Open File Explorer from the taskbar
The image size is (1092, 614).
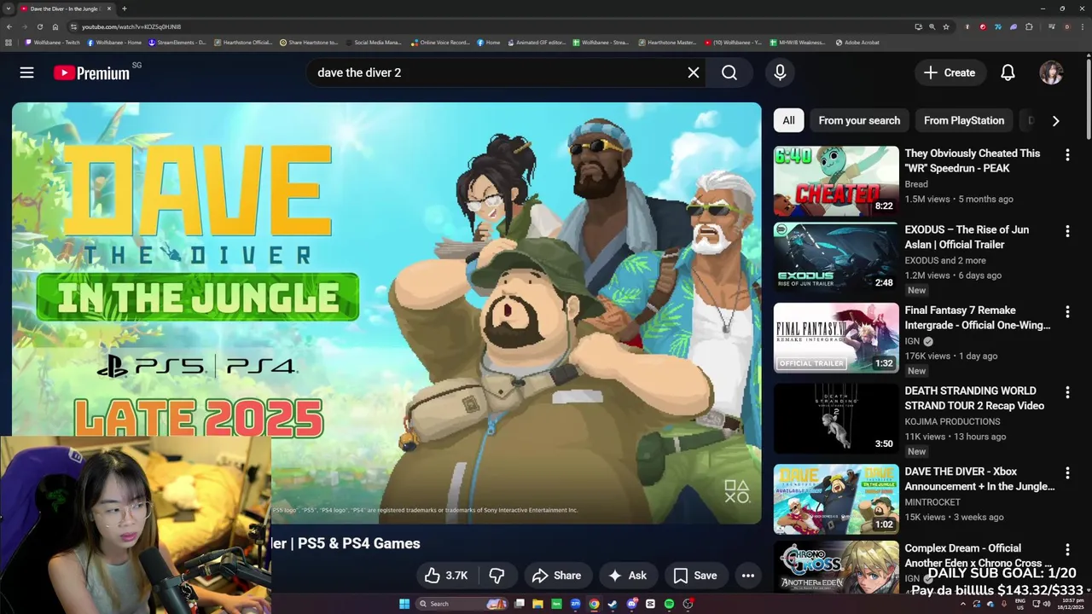pyautogui.click(x=537, y=604)
